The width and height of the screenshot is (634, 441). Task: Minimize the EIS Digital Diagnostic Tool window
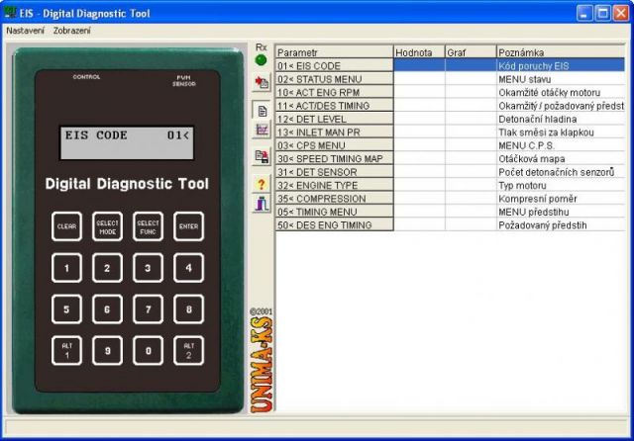583,13
